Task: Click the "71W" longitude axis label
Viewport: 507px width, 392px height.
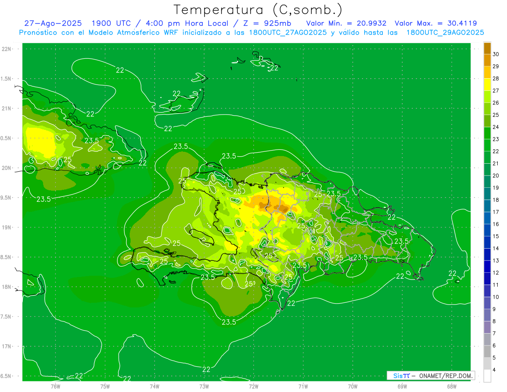Action: pos(303,386)
